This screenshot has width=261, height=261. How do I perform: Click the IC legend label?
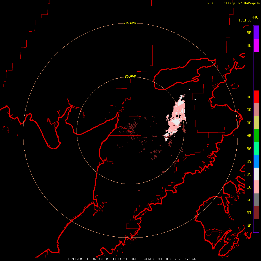(x=249, y=187)
